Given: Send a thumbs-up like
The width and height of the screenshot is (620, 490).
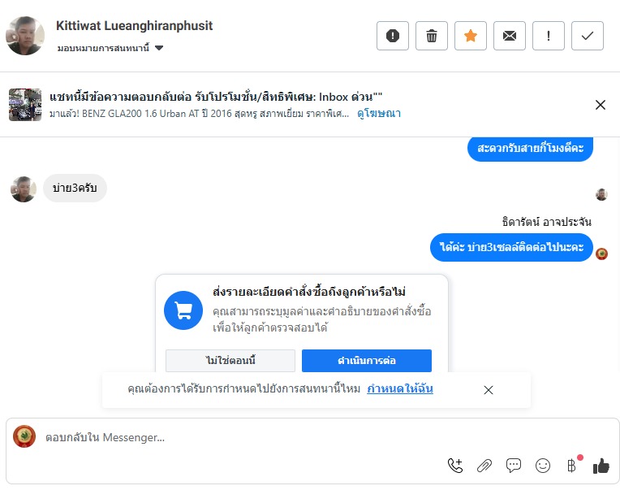Looking at the screenshot, I should [x=601, y=466].
